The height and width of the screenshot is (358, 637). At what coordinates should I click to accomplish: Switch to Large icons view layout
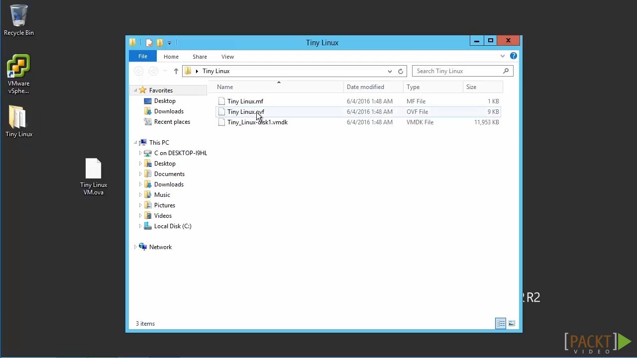click(x=512, y=324)
